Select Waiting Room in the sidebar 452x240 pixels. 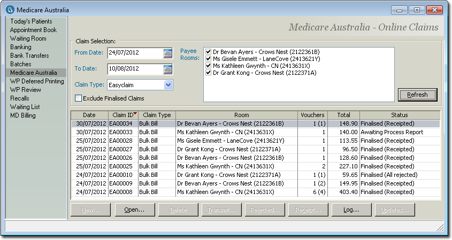[28, 38]
